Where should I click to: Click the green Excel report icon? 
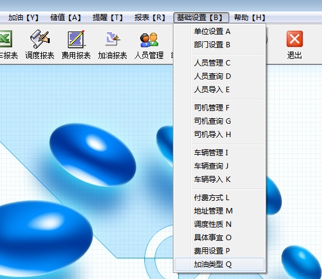5,39
